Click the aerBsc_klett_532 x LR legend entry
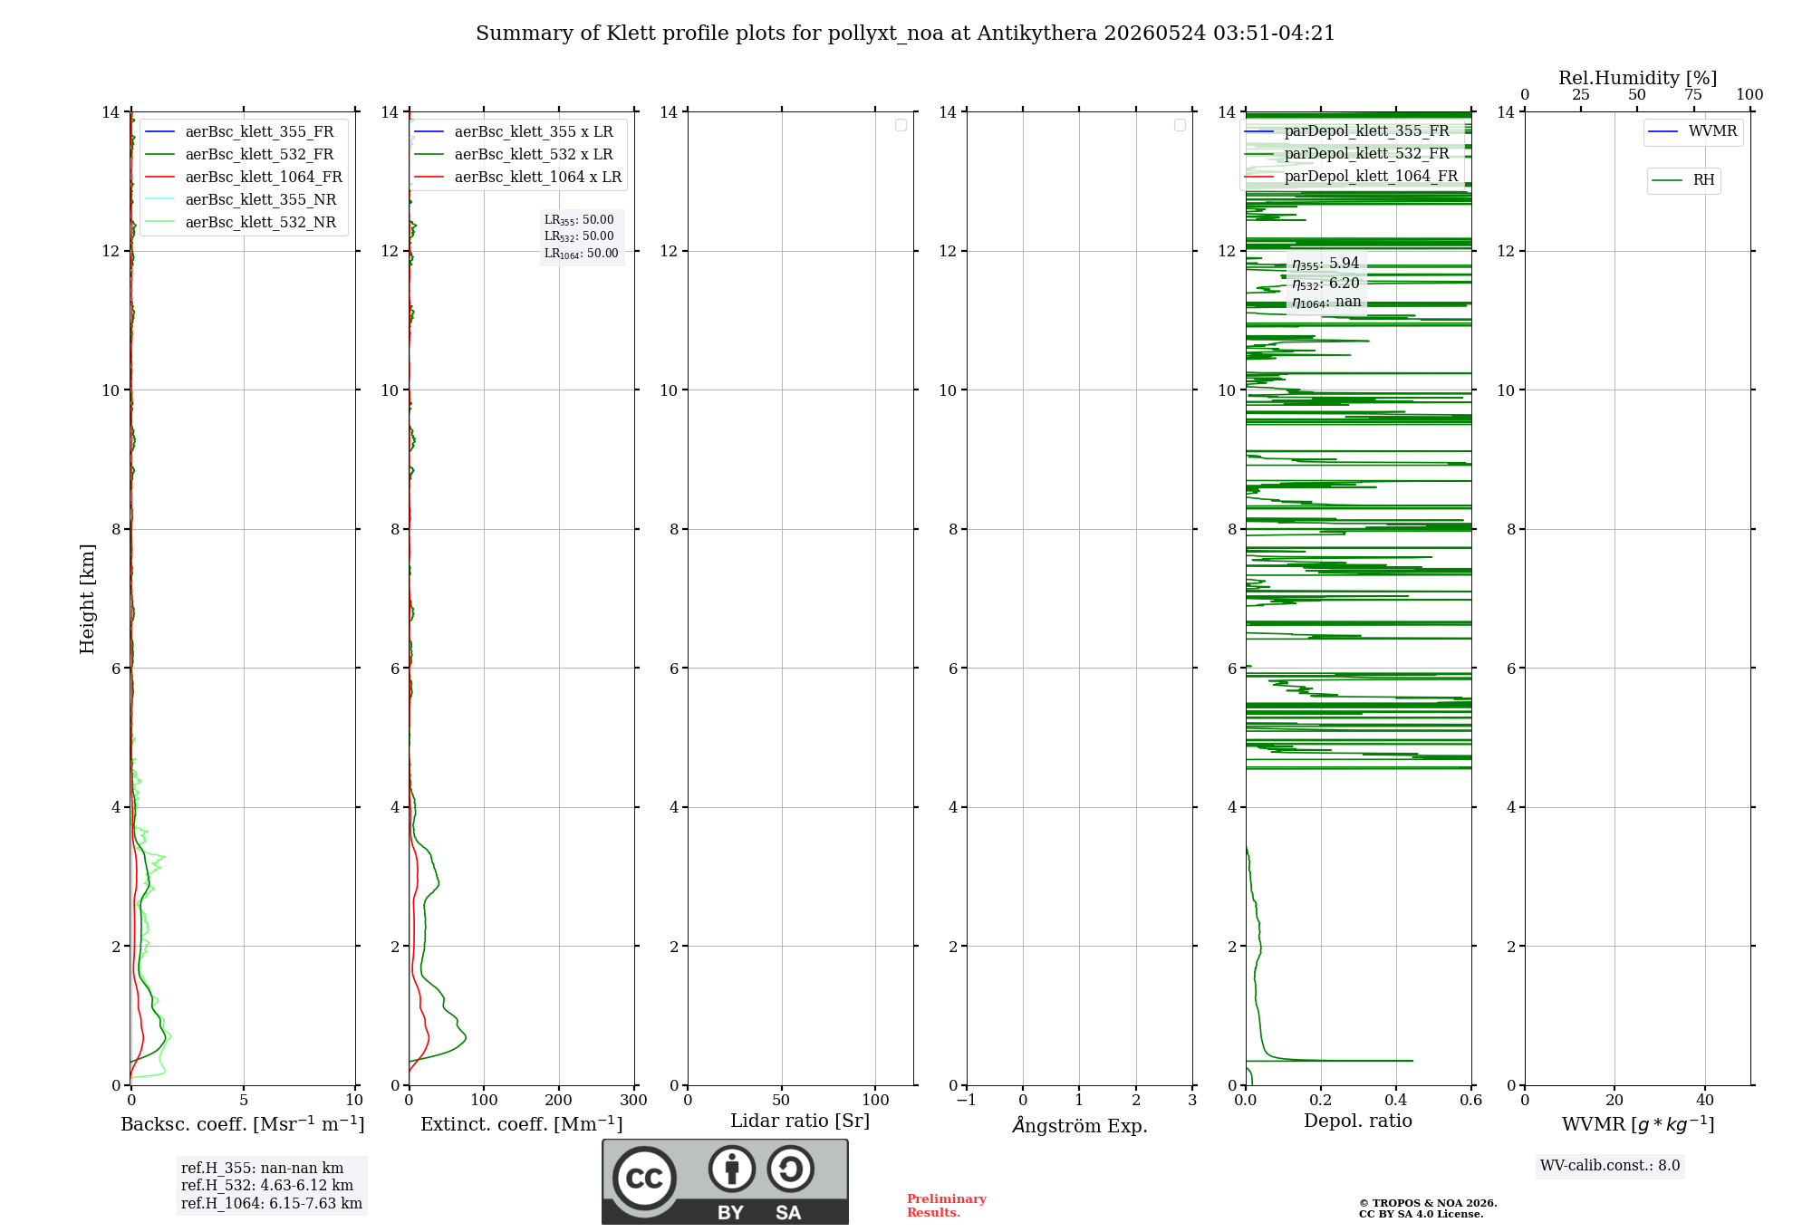This screenshot has height=1232, width=1812. [x=514, y=154]
